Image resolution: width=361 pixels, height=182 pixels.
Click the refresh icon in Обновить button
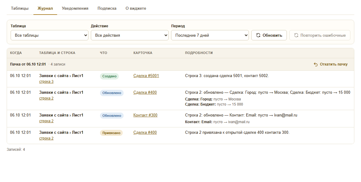pyautogui.click(x=258, y=35)
